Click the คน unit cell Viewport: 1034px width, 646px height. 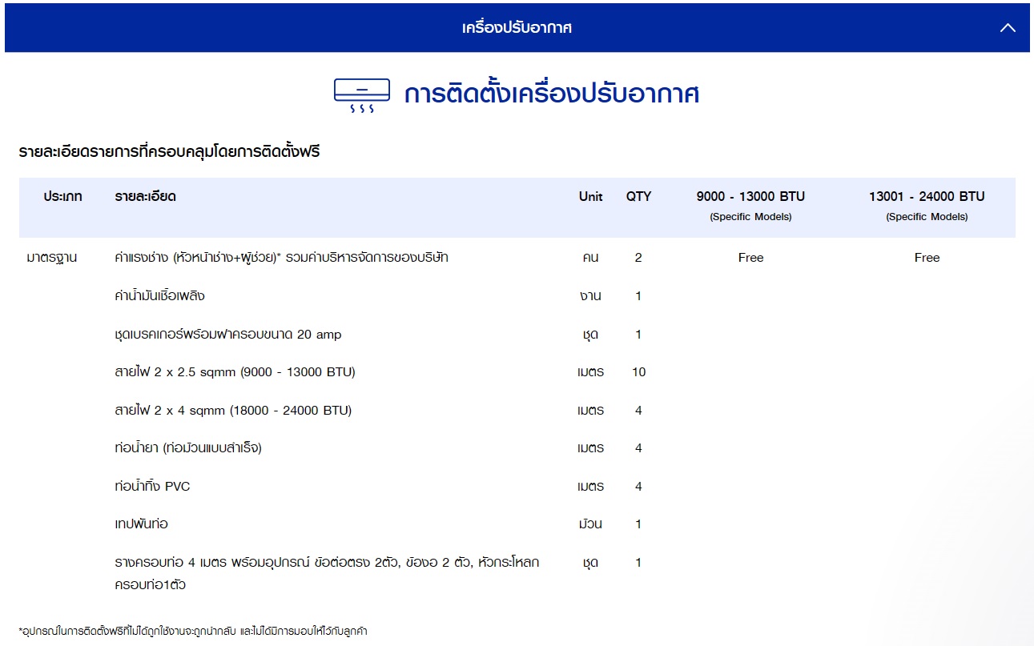pyautogui.click(x=591, y=258)
